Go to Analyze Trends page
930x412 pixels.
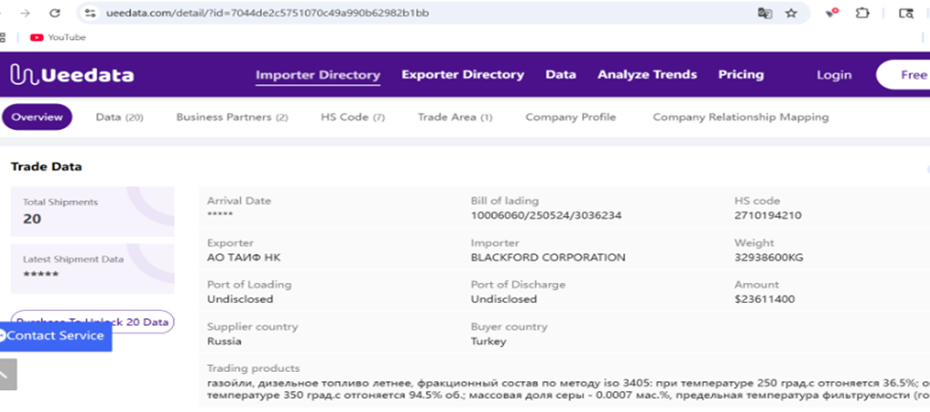647,75
